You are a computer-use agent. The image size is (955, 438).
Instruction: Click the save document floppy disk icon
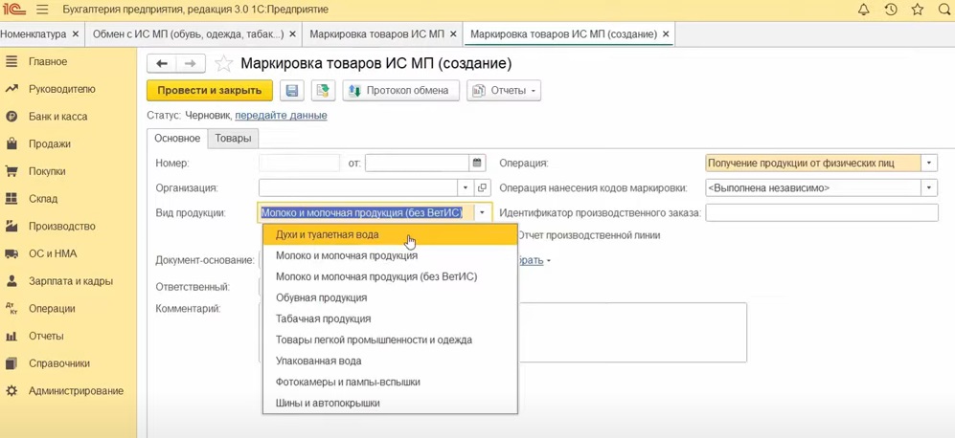point(292,91)
